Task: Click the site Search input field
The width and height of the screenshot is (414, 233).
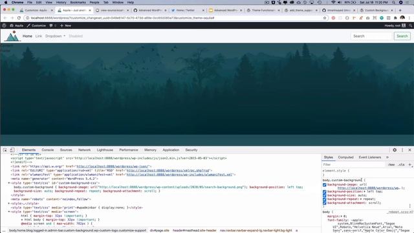Action: click(371, 36)
